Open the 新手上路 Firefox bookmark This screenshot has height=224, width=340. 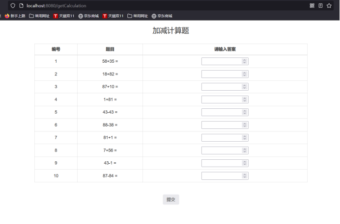(15, 16)
